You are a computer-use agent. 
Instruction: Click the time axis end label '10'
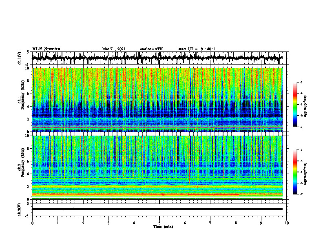pos(287,223)
